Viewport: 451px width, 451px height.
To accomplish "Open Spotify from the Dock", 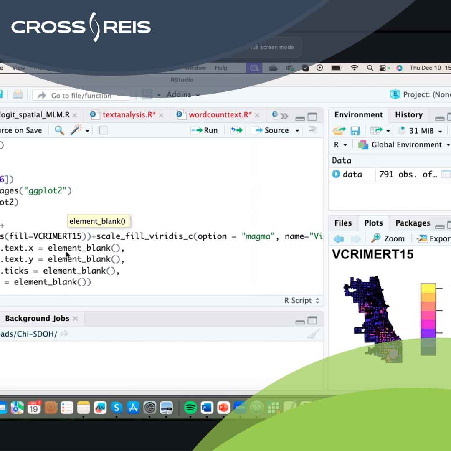I will (190, 408).
